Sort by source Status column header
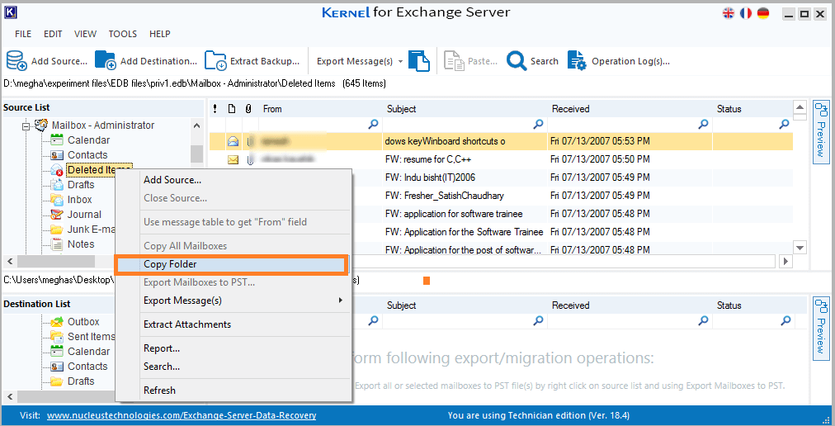Screen dimensions: 835x426 752,109
